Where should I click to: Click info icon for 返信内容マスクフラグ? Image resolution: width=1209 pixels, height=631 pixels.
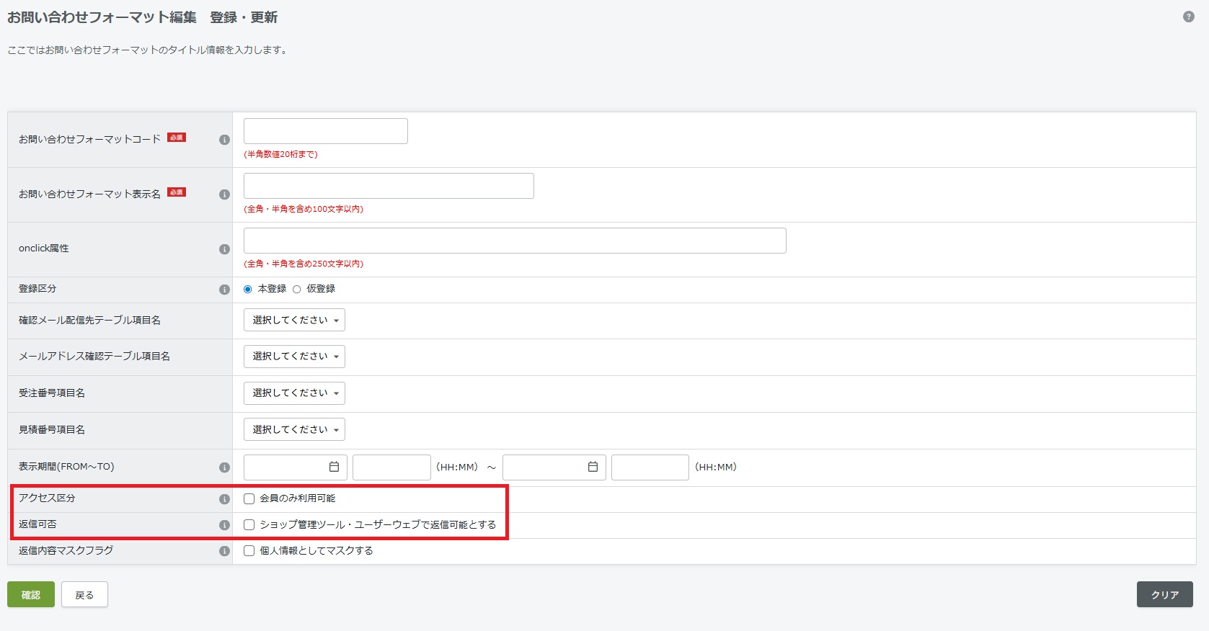click(x=224, y=551)
